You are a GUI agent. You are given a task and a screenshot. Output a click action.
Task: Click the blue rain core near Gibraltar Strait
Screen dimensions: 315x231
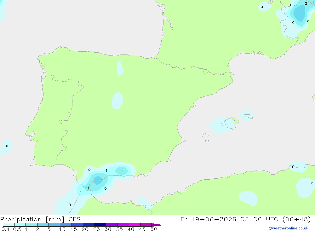[98, 181]
